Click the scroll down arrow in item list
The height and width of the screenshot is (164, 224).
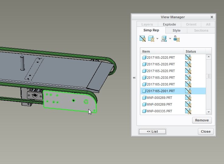[209, 112]
